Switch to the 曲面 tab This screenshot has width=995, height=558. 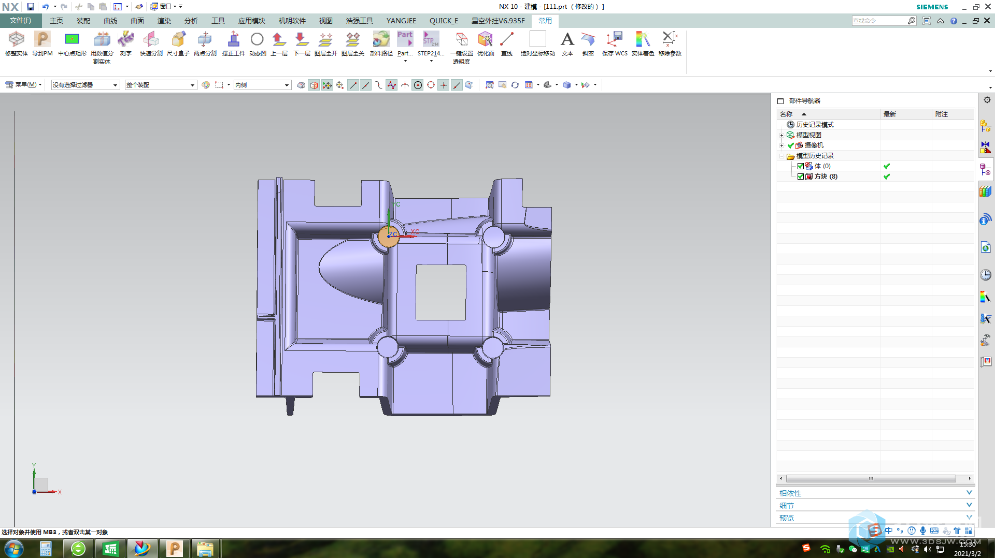137,21
